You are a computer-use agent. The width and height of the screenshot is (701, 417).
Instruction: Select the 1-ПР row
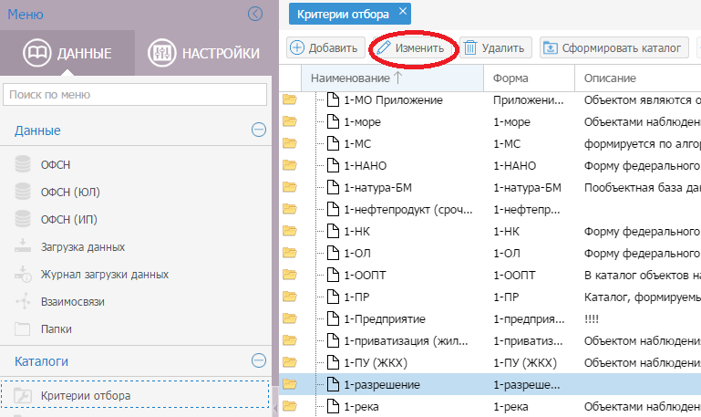[x=490, y=297]
